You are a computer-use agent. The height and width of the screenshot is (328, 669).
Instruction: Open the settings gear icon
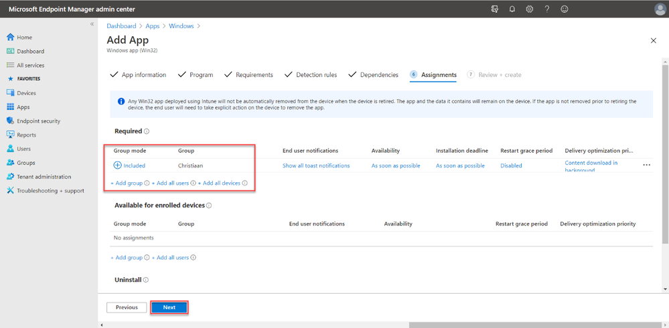pos(530,9)
